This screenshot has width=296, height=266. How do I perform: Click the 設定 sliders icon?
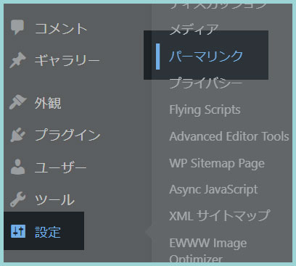coord(18,231)
